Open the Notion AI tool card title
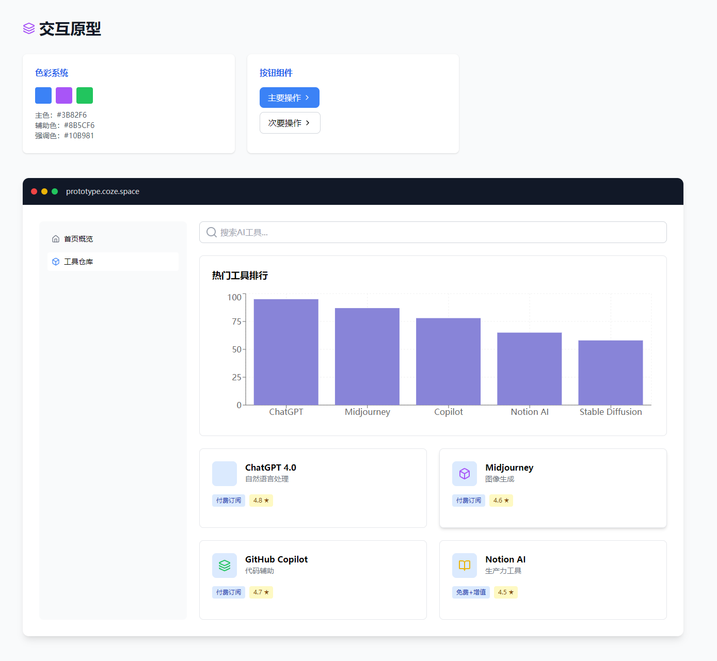 tap(505, 559)
